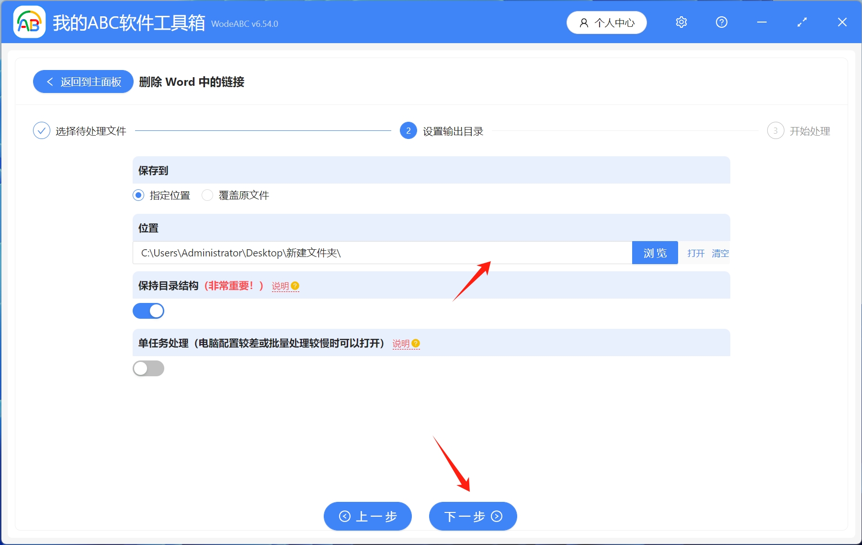This screenshot has height=545, width=862.
Task: Click the 清空 clear link
Action: coord(721,253)
